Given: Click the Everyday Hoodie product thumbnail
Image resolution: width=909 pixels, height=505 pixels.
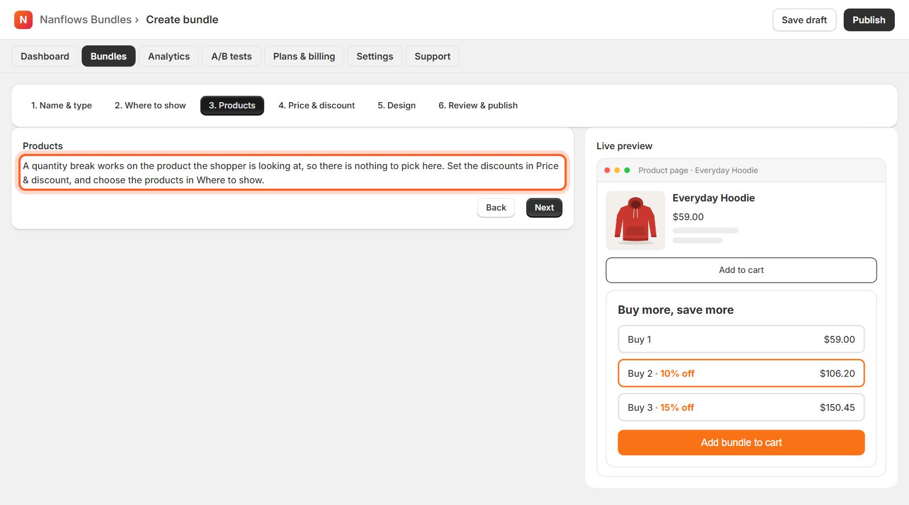Looking at the screenshot, I should coord(635,221).
